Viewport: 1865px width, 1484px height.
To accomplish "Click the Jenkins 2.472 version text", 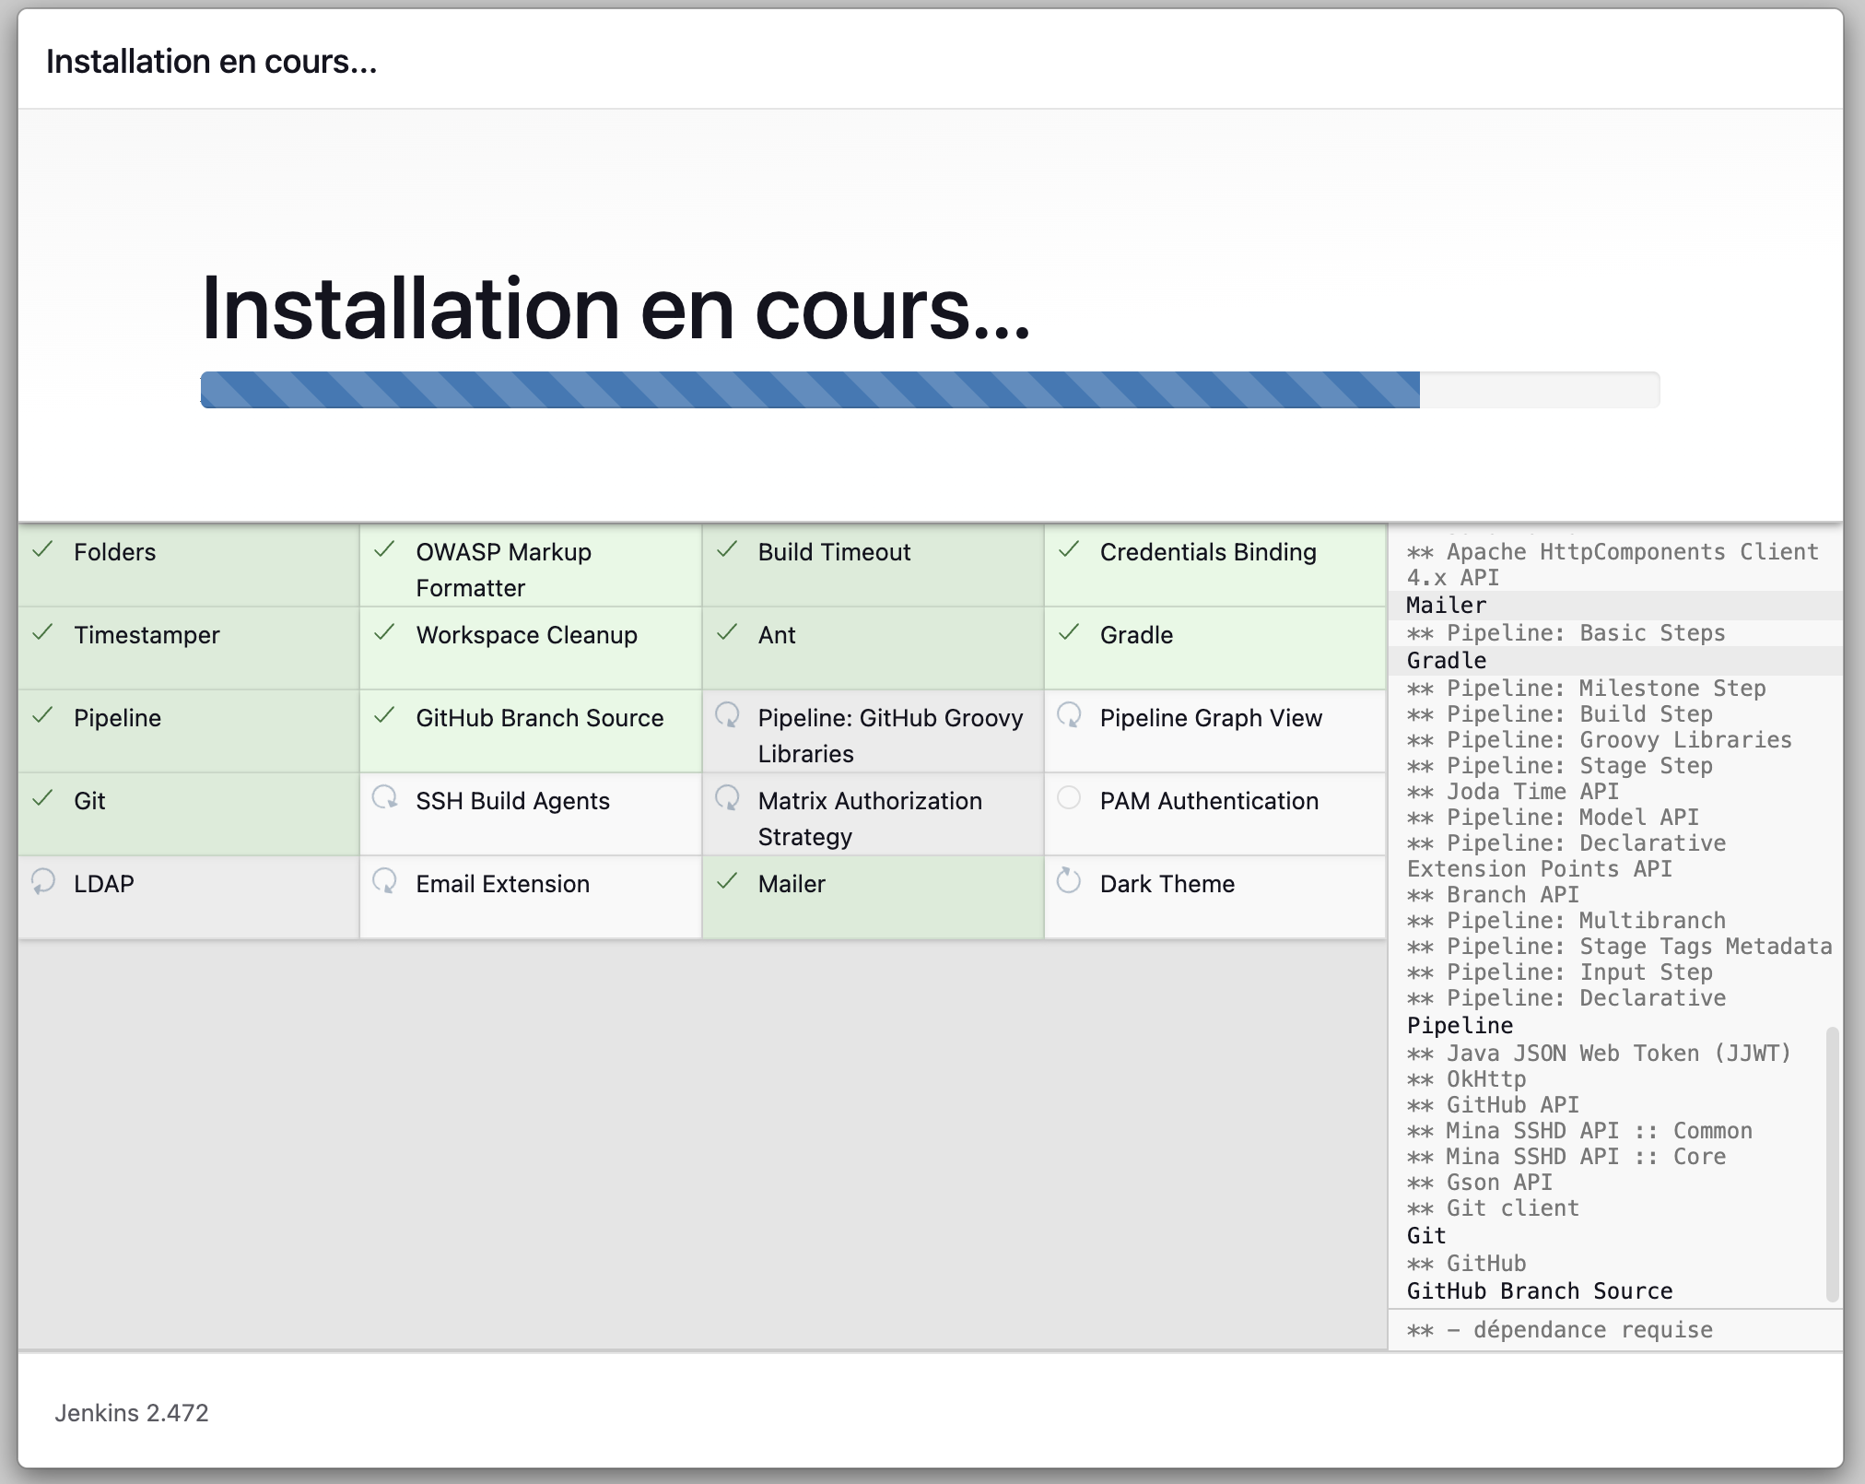I will point(132,1413).
